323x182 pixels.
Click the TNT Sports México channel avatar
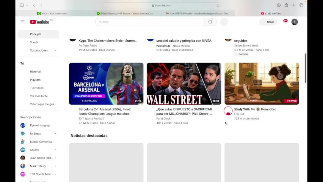[x=23, y=174]
